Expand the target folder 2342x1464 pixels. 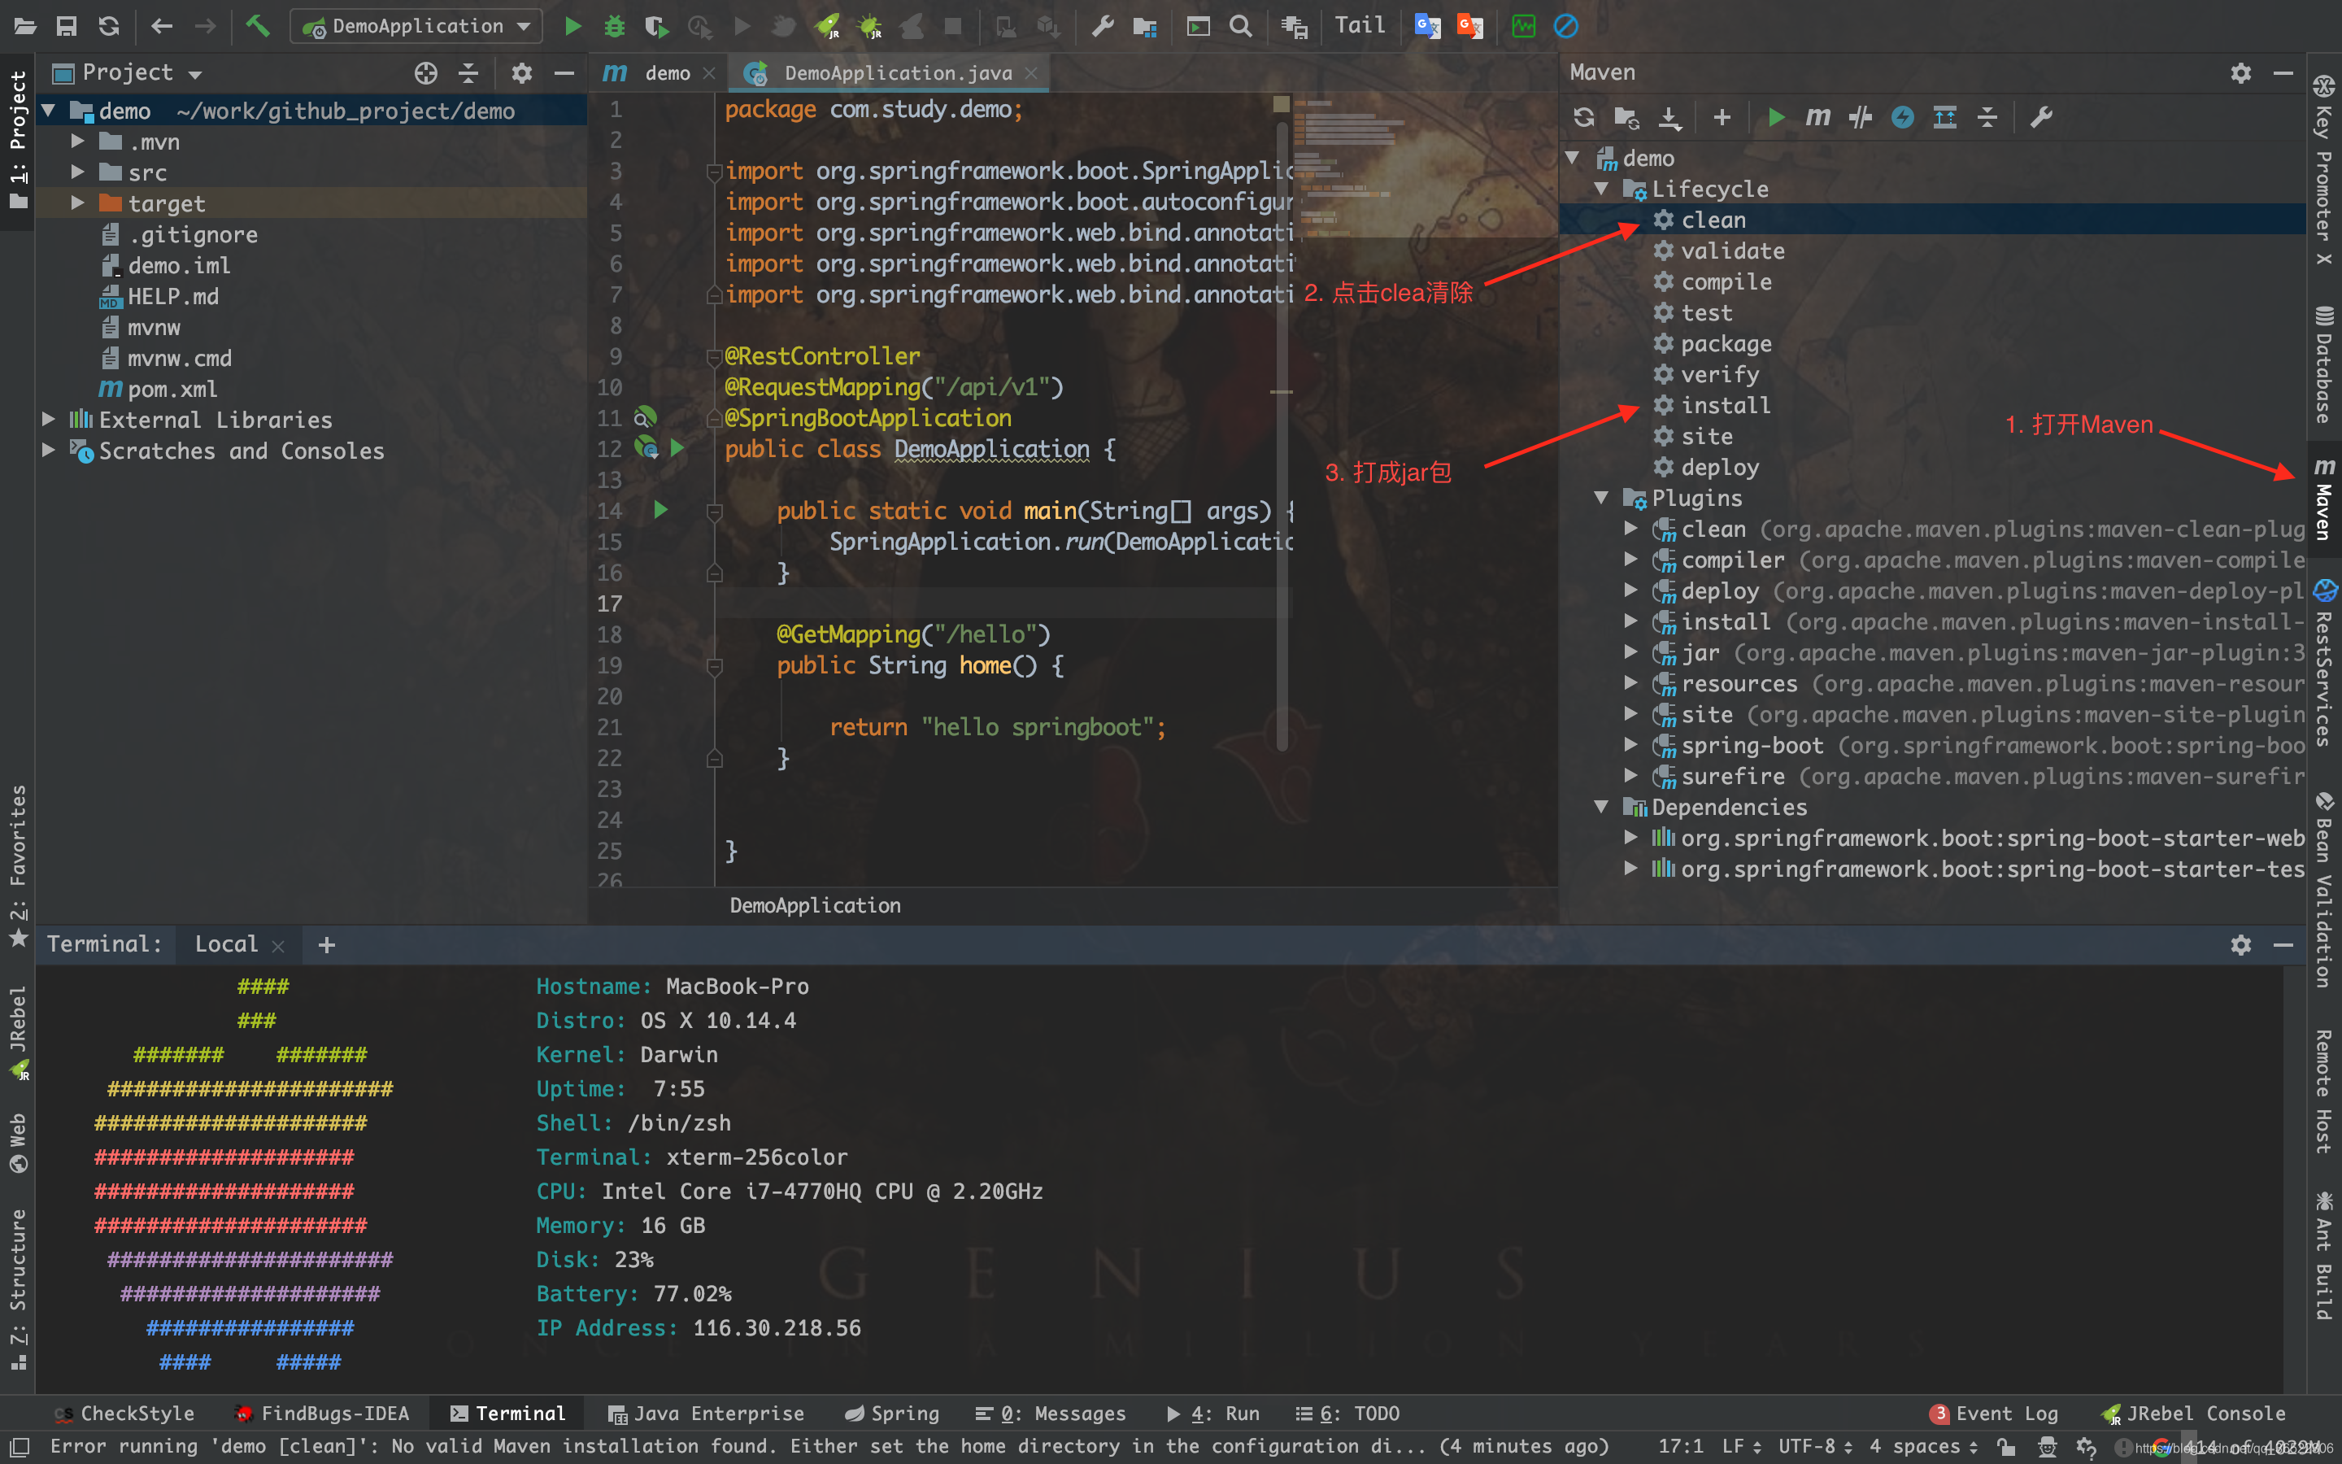77,203
